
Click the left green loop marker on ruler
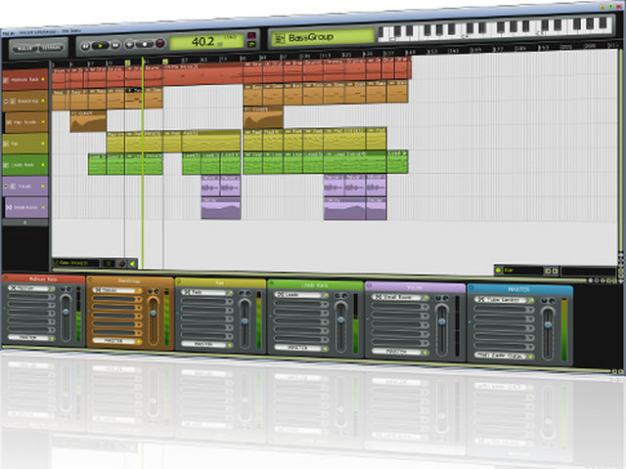pyautogui.click(x=128, y=63)
